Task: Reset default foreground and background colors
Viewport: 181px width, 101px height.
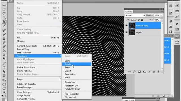Action: (x=3, y=96)
